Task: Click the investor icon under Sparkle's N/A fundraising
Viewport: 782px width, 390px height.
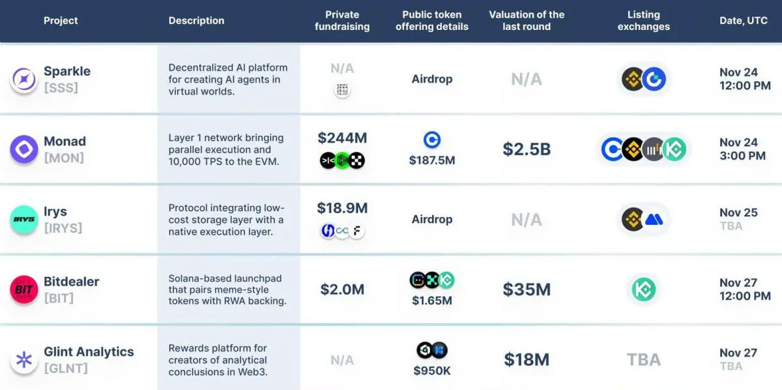Action: tap(342, 91)
